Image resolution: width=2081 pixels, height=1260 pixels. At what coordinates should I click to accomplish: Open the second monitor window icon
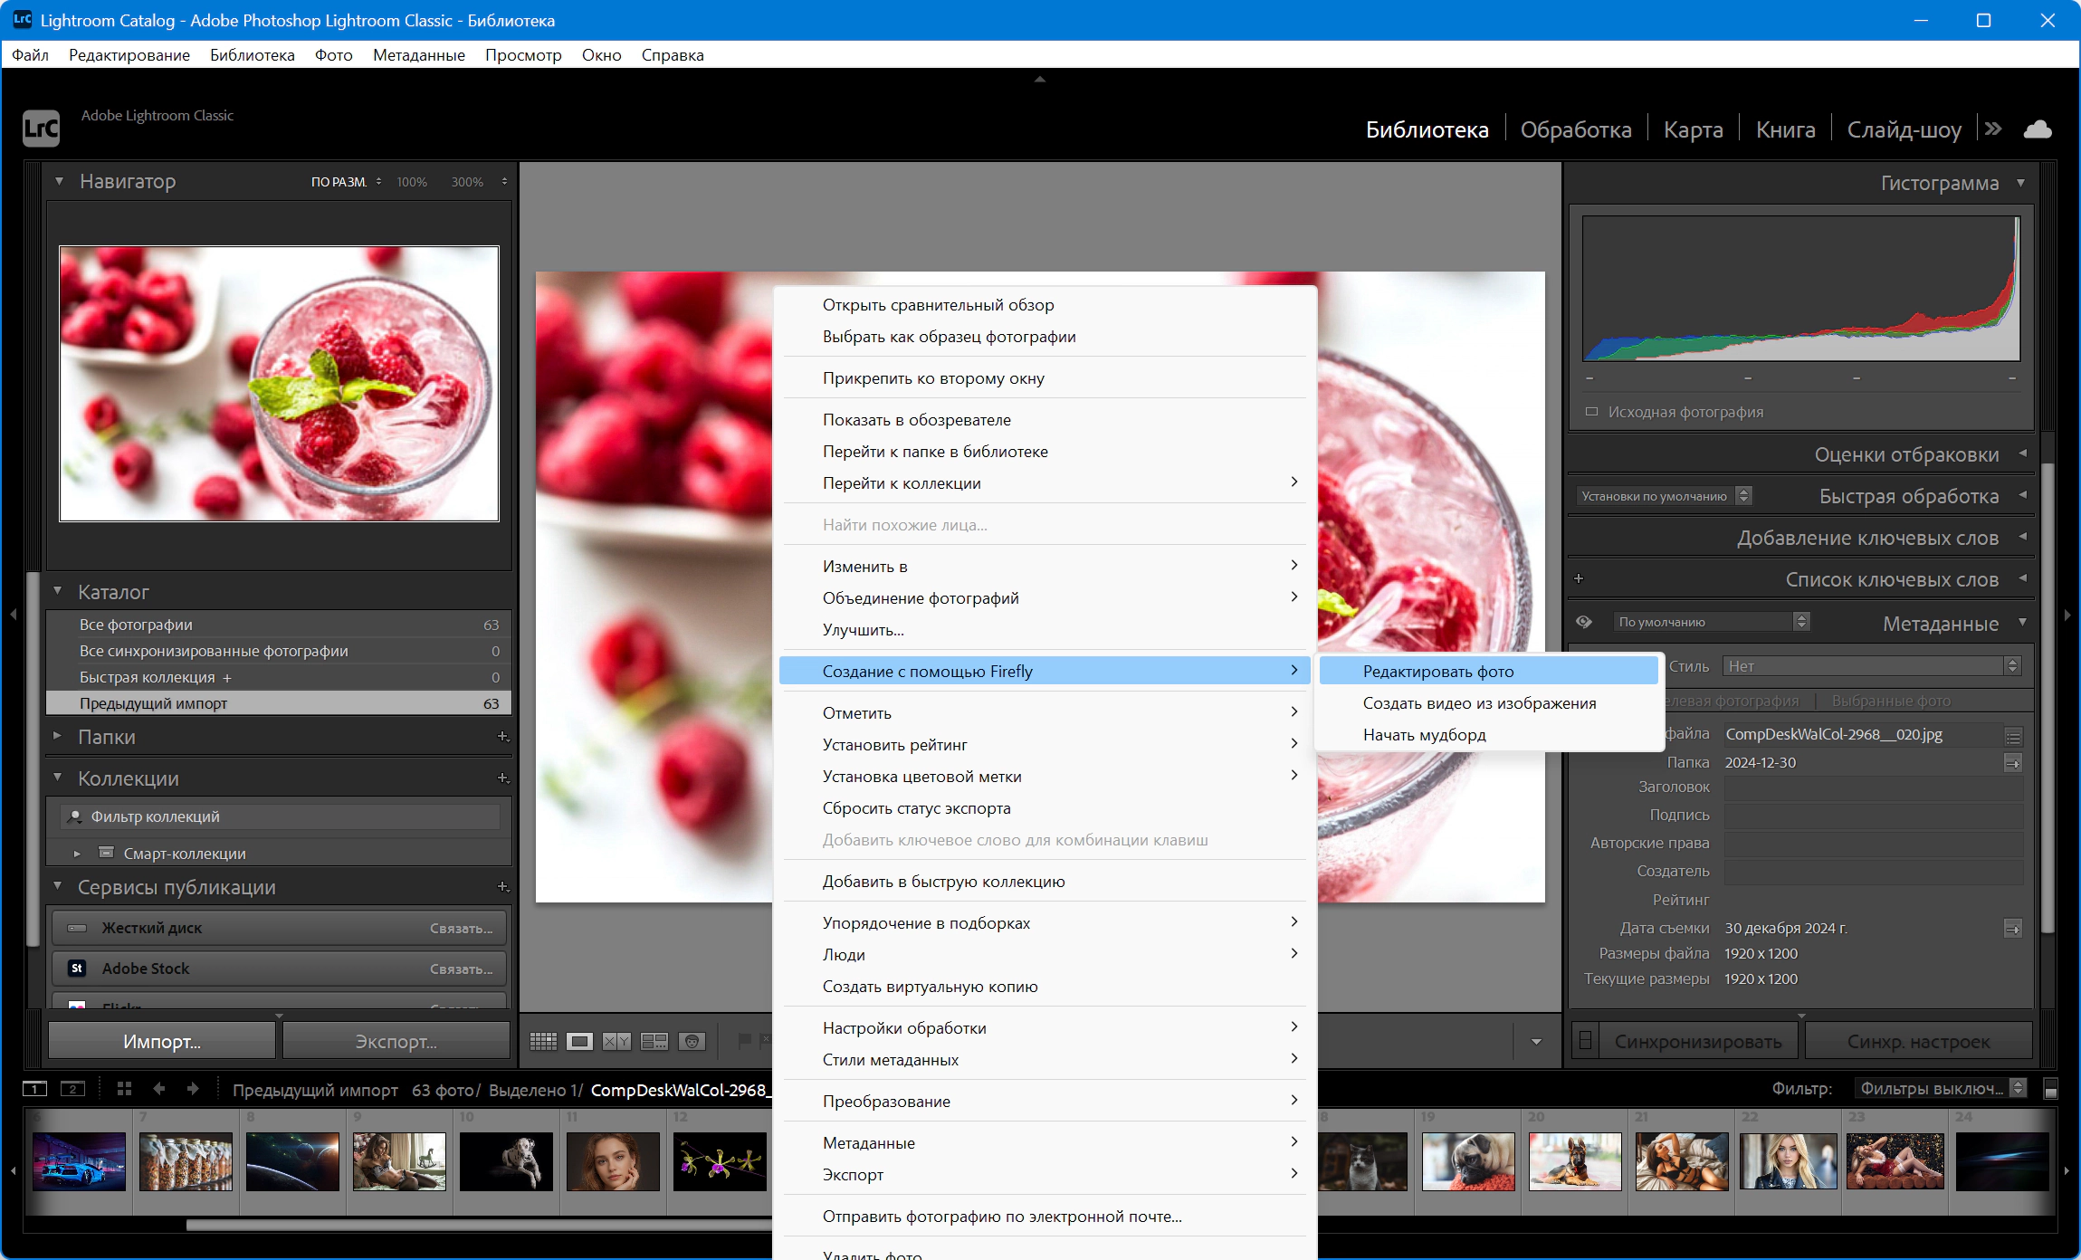(72, 1089)
